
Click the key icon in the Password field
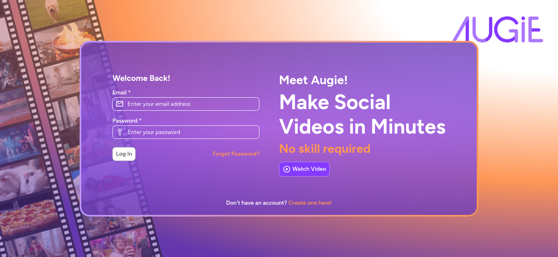[x=120, y=132]
